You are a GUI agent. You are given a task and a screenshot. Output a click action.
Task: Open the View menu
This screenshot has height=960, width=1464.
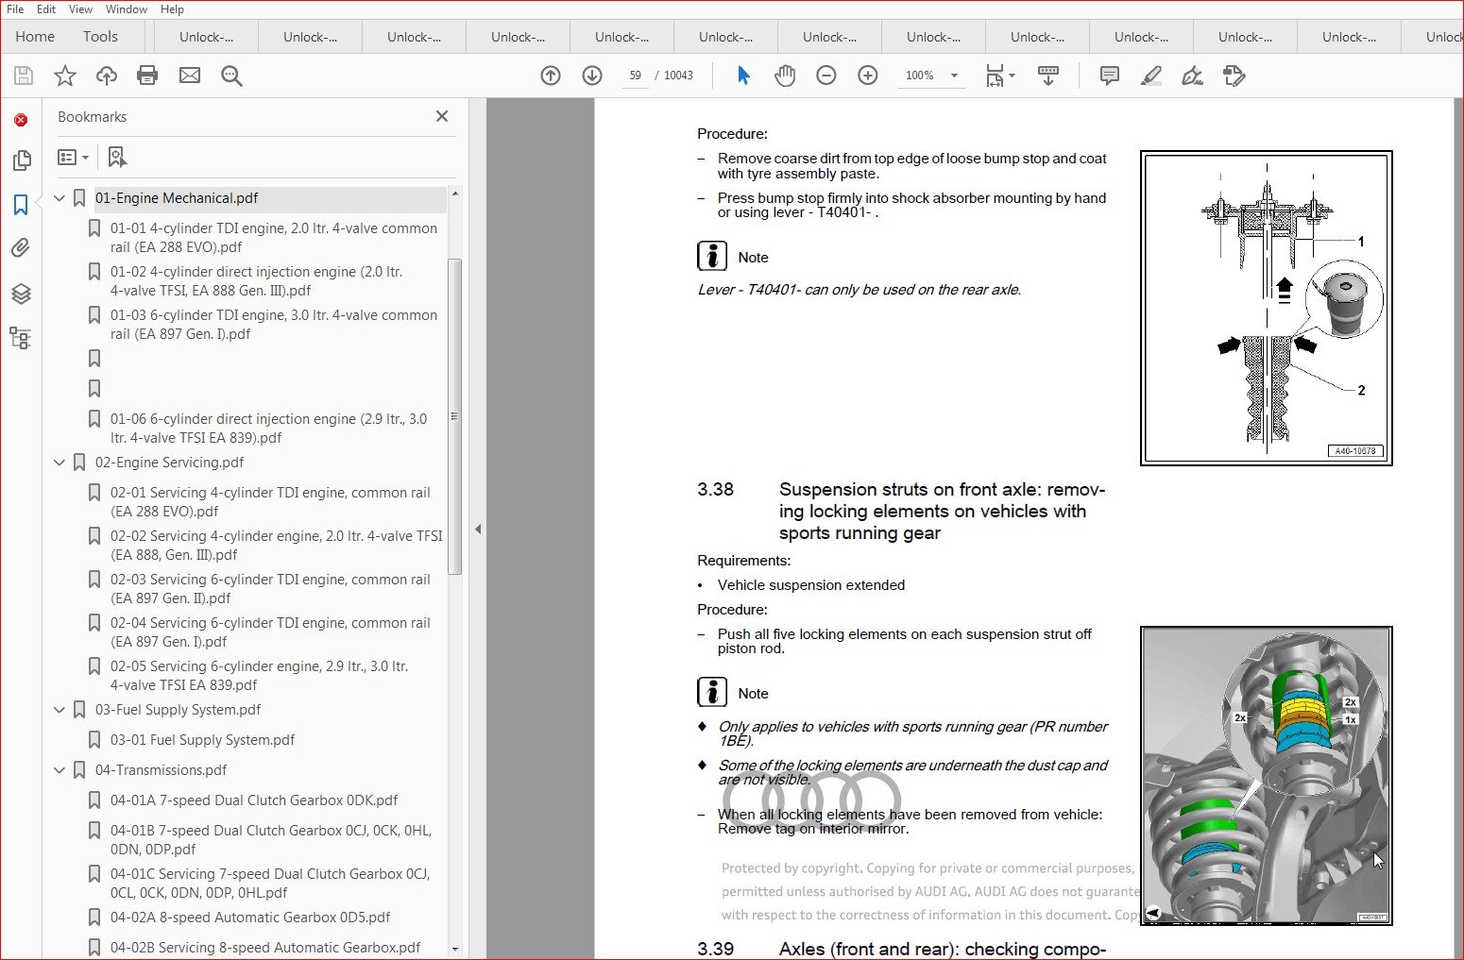[80, 9]
